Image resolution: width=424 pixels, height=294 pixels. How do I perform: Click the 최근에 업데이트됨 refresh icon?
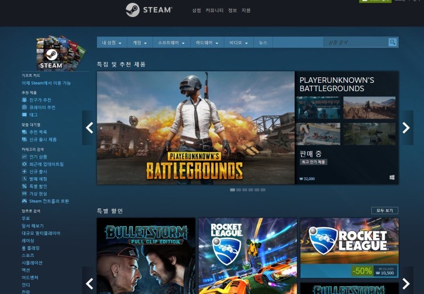click(x=24, y=164)
